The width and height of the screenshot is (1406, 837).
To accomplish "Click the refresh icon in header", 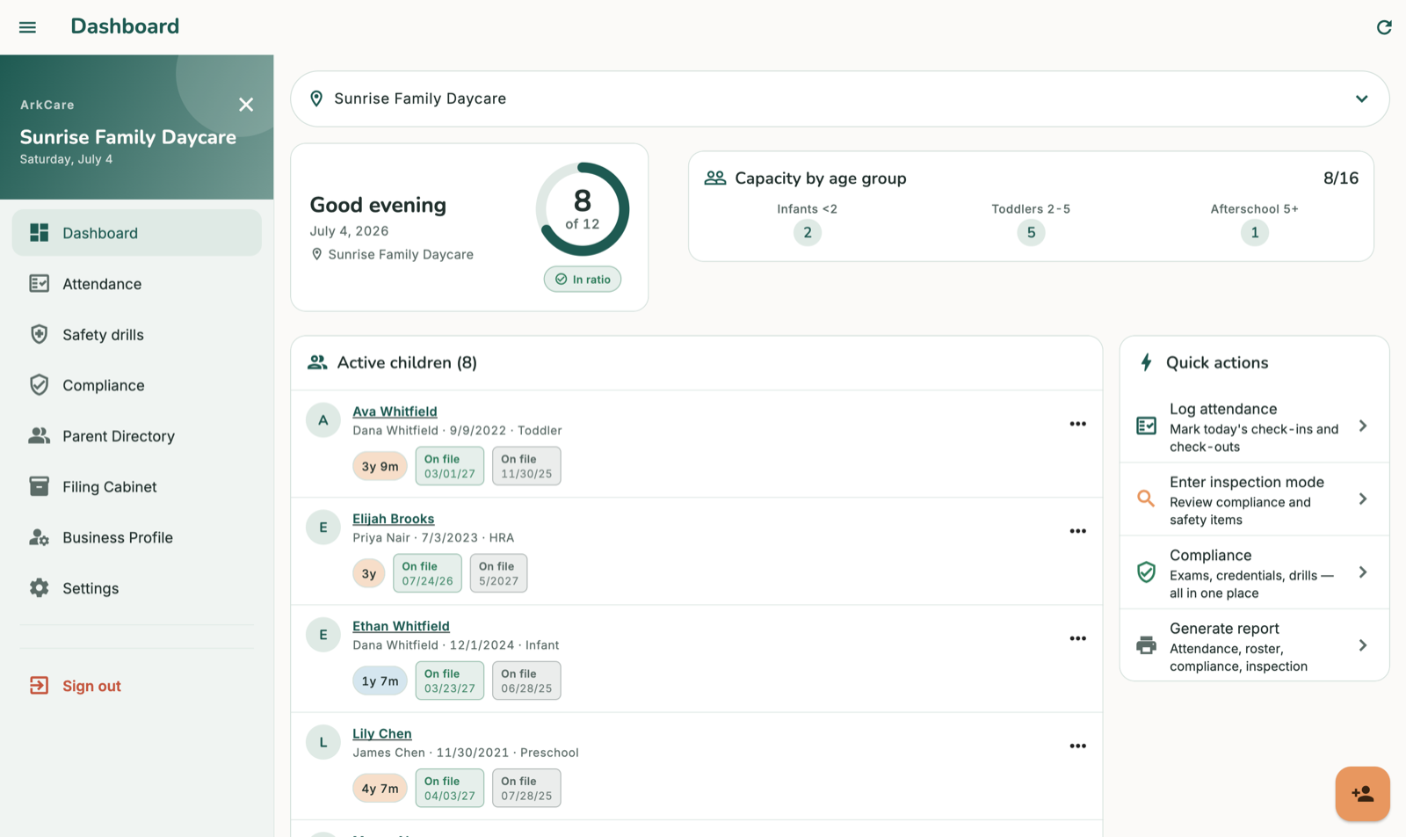I will tap(1384, 27).
